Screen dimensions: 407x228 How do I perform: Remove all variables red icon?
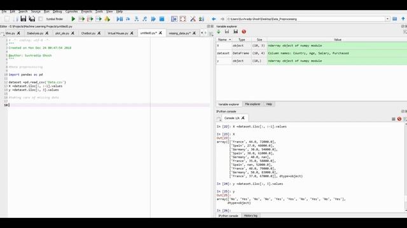[244, 32]
